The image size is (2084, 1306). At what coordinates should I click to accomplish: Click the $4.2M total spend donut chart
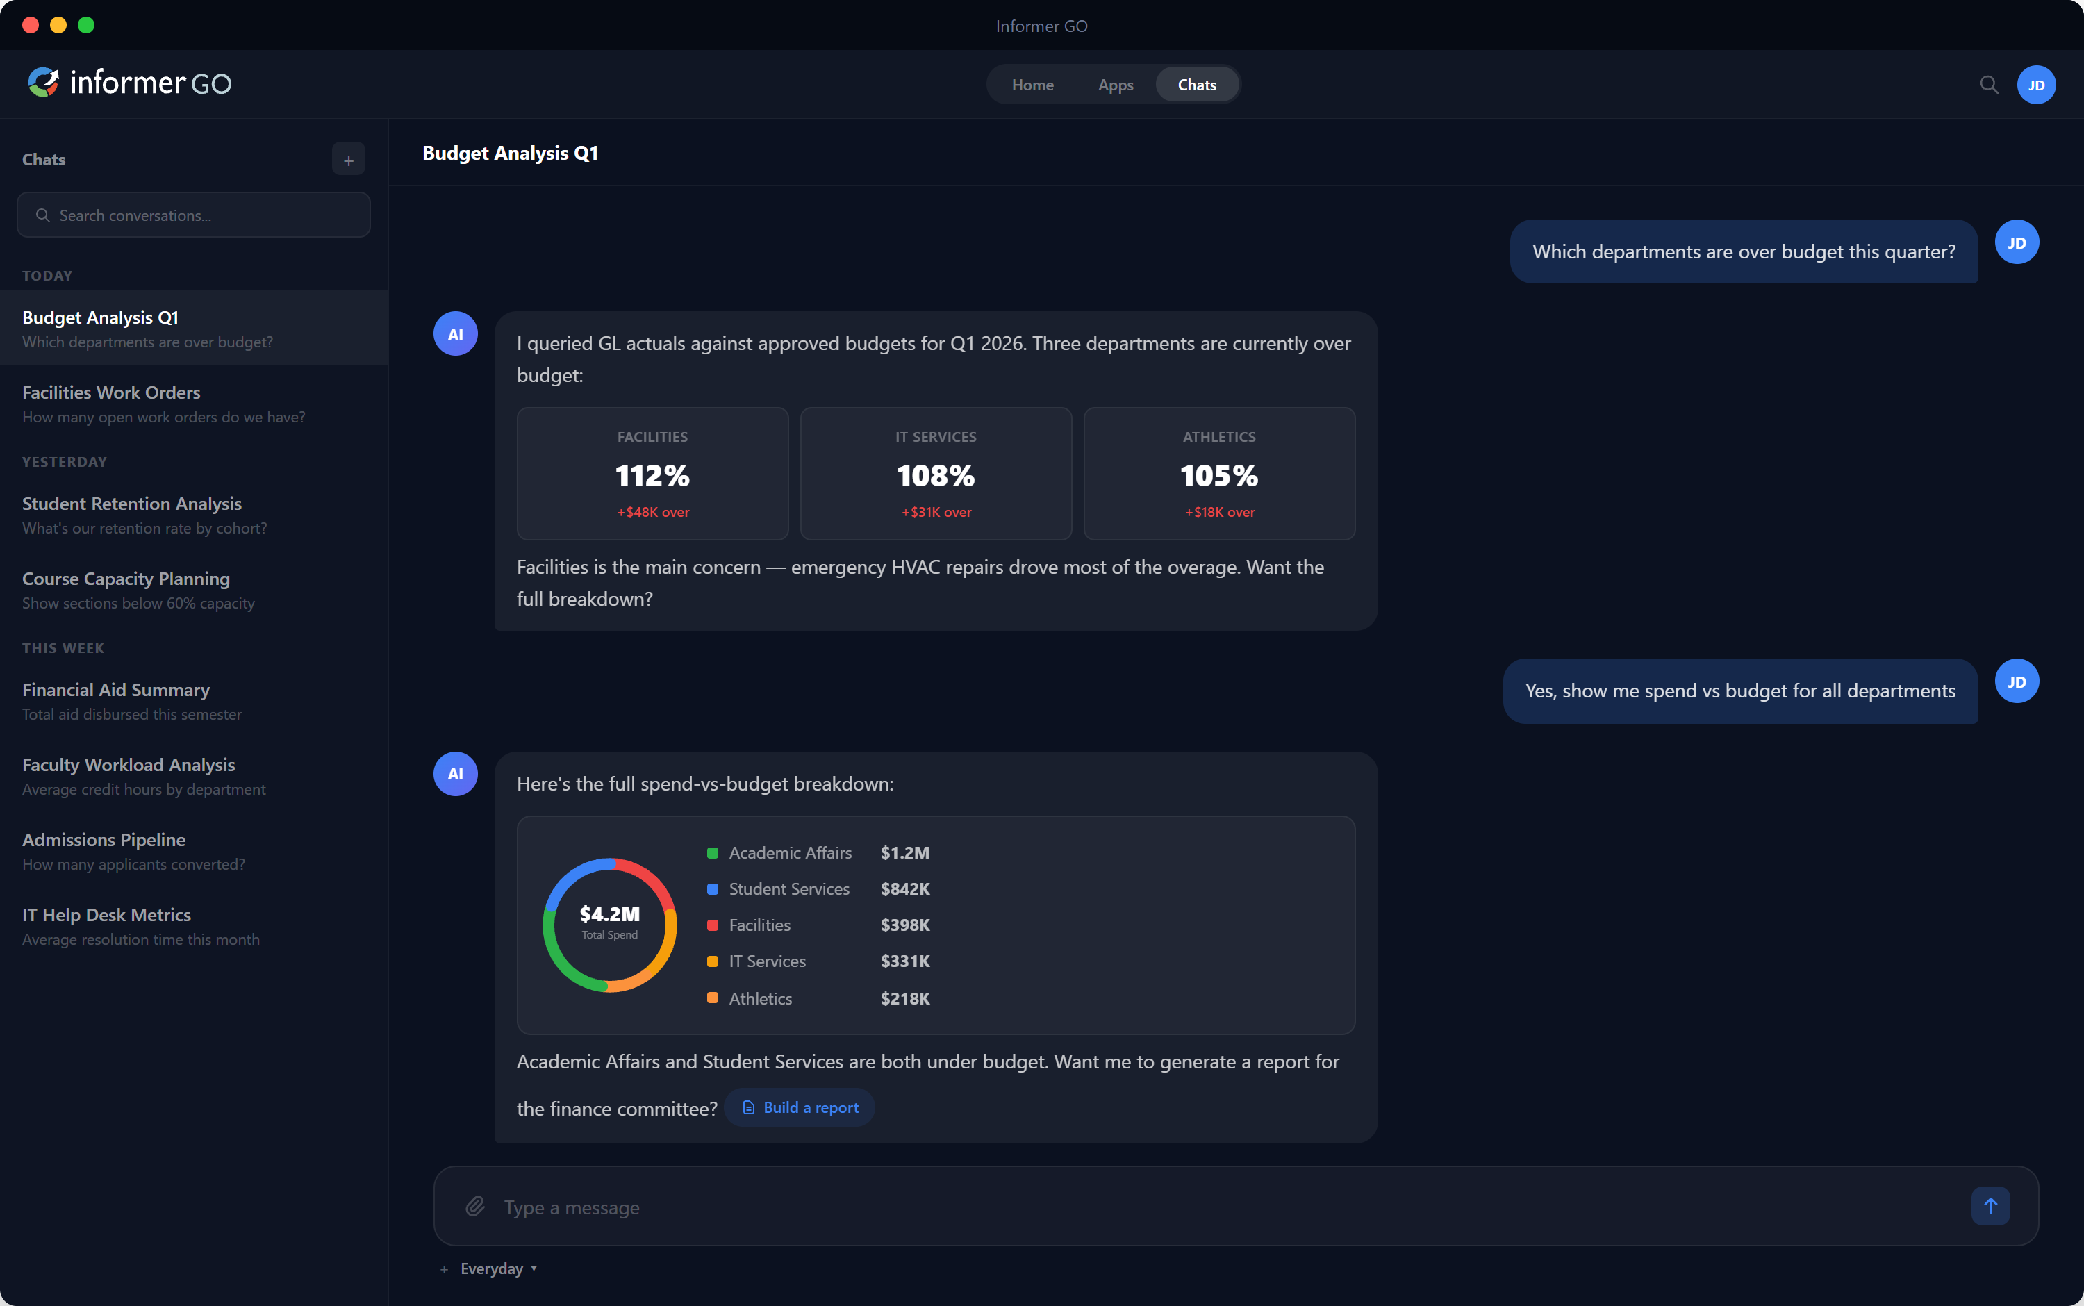pos(610,924)
